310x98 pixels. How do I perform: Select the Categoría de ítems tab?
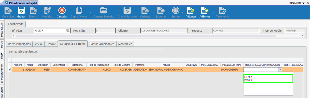[x=72, y=44]
